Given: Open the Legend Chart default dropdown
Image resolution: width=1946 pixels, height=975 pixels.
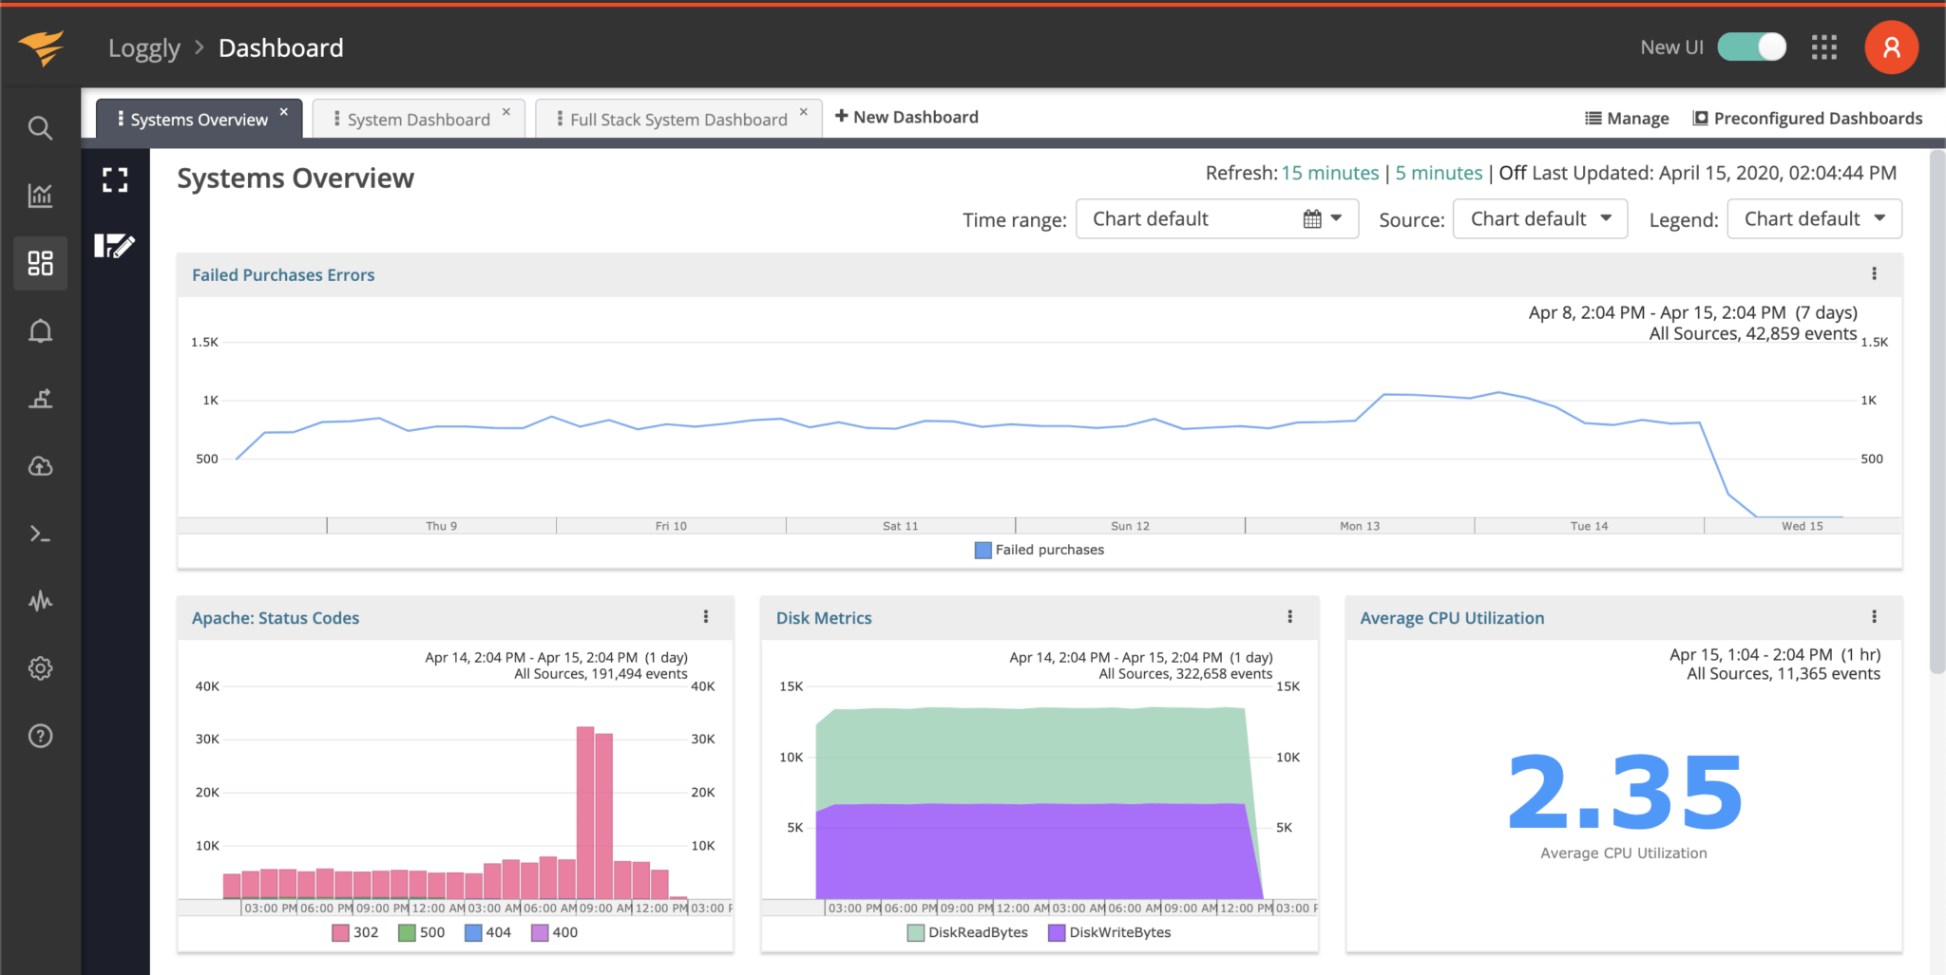Looking at the screenshot, I should pos(1813,218).
